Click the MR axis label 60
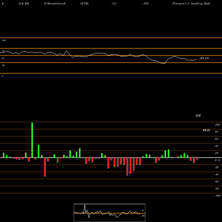The image size is (222, 222). (217, 139)
